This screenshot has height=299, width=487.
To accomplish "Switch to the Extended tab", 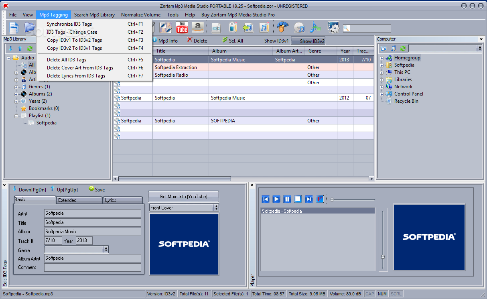I will point(79,200).
